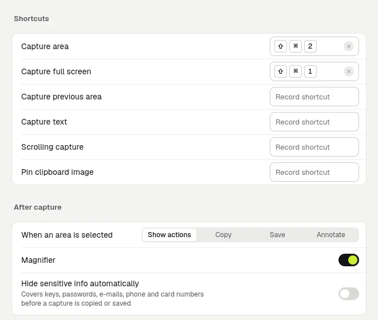Select the Annotate option after area selection
The image size is (378, 320).
click(331, 235)
